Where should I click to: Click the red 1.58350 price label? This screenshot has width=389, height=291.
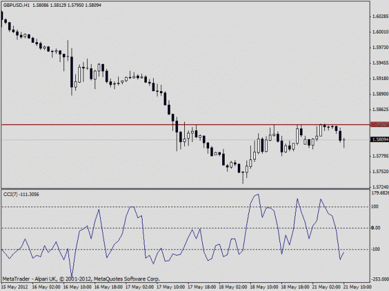tap(379, 125)
